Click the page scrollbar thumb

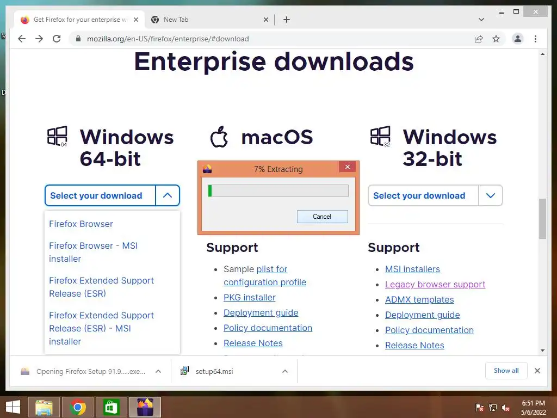(x=542, y=219)
